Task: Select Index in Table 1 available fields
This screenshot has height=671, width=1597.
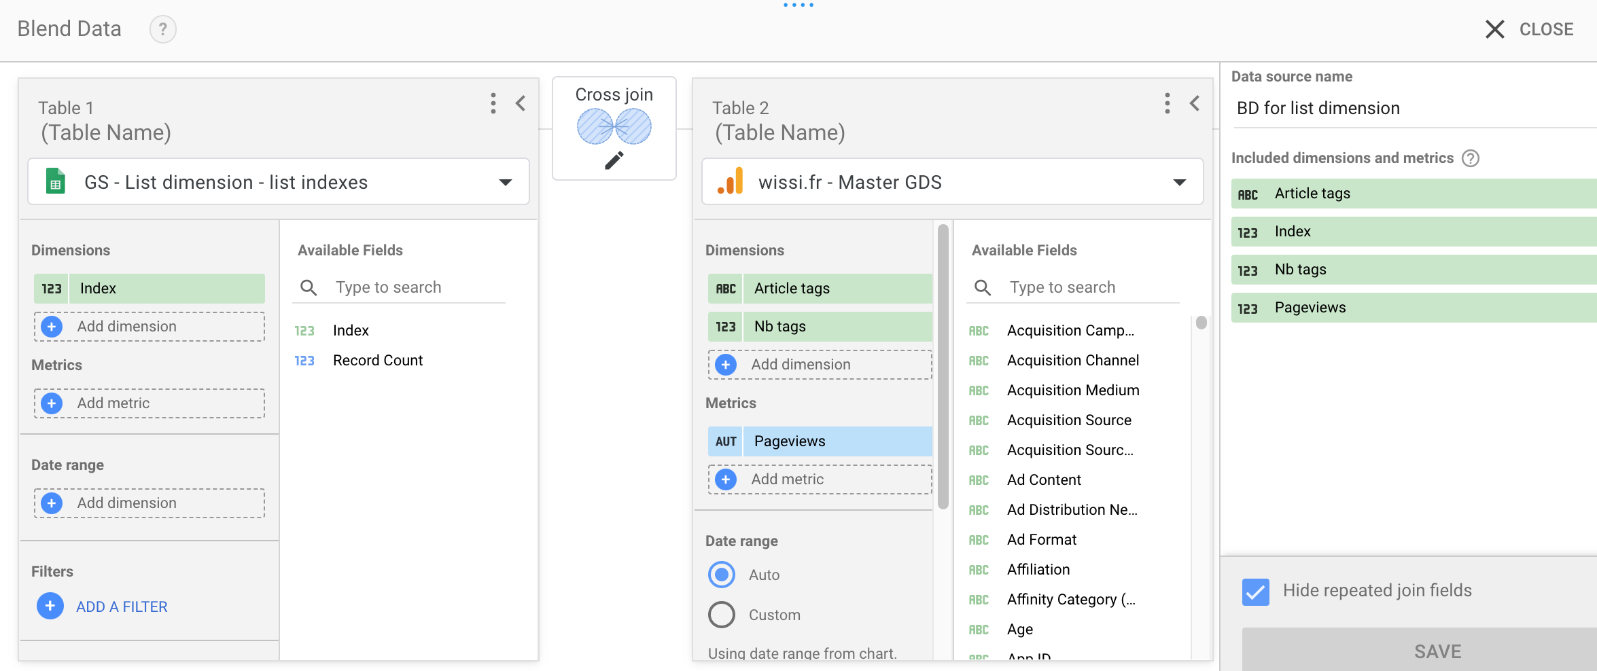Action: coord(351,331)
